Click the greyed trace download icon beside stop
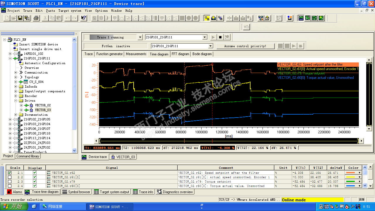The height and width of the screenshot is (211, 375). pos(227,37)
